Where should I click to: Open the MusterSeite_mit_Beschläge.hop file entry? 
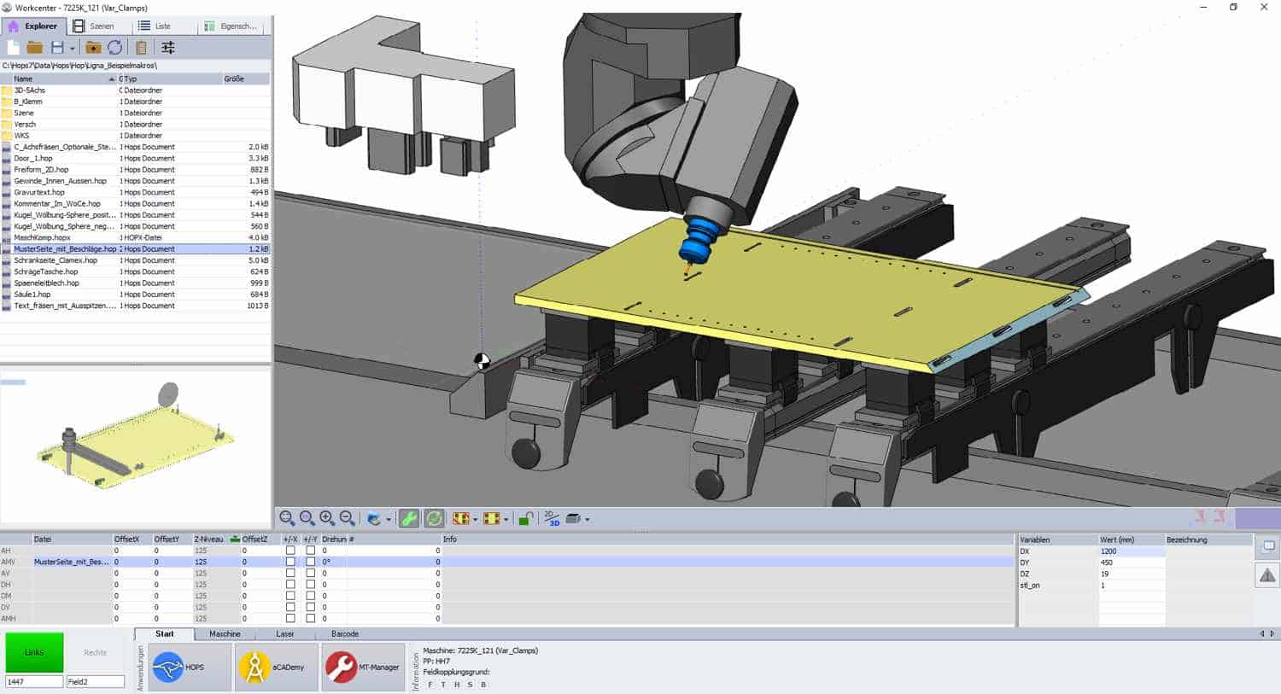point(64,248)
